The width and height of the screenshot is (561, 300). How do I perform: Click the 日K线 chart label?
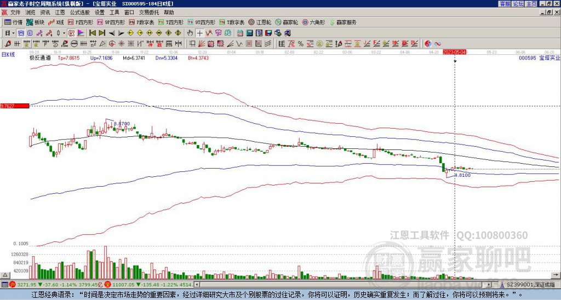(8, 54)
